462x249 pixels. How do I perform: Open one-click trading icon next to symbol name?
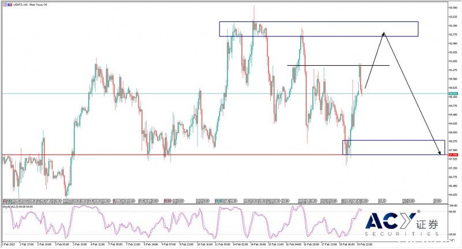point(10,5)
